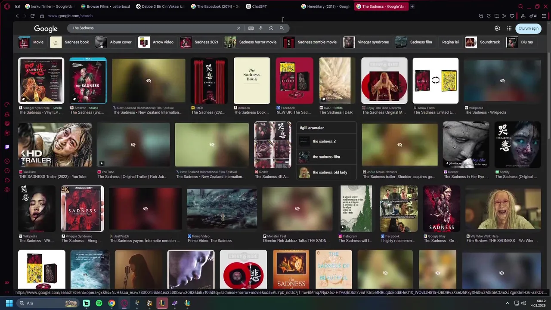The image size is (551, 310).
Task: Unblur the YouTube Original Trailer thumbnail
Action: pos(133,145)
